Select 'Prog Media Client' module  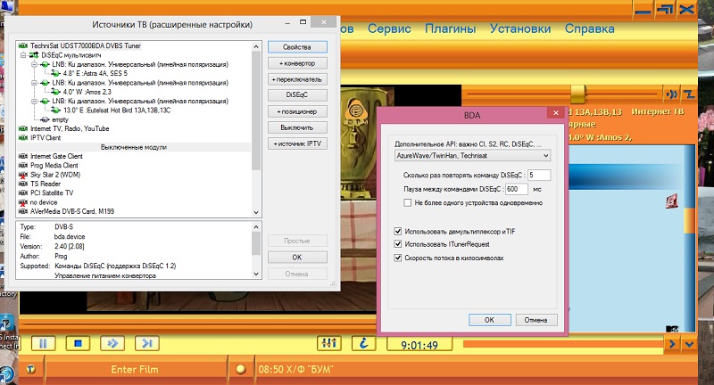click(x=54, y=166)
